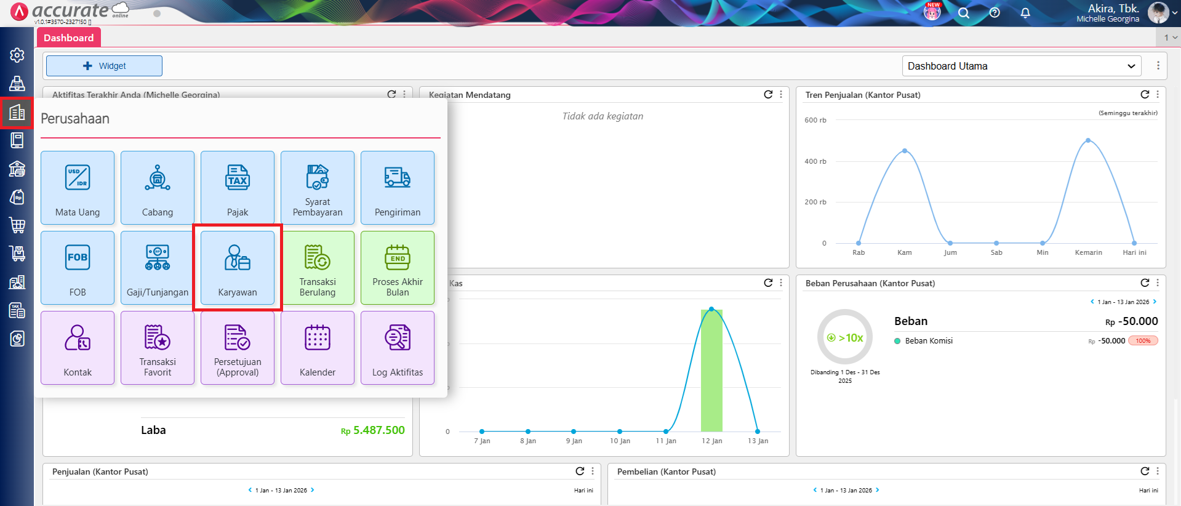Open the search icon in header
Image resolution: width=1181 pixels, height=506 pixels.
(x=964, y=13)
